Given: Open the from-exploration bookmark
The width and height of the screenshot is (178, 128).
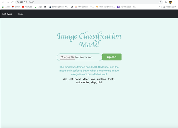Looking at the screenshot, I should click(105, 7).
